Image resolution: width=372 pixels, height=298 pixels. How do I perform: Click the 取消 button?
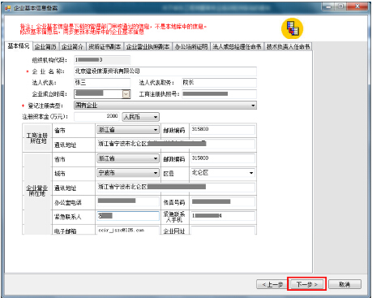344,284
